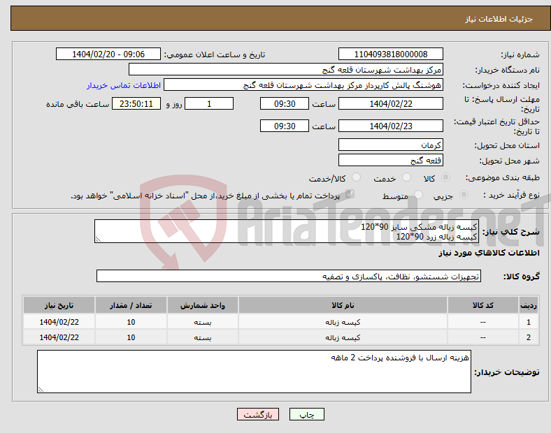Click the تعداد / مقدار column header
Viewport: 551px width, 433px height.
tap(131, 305)
